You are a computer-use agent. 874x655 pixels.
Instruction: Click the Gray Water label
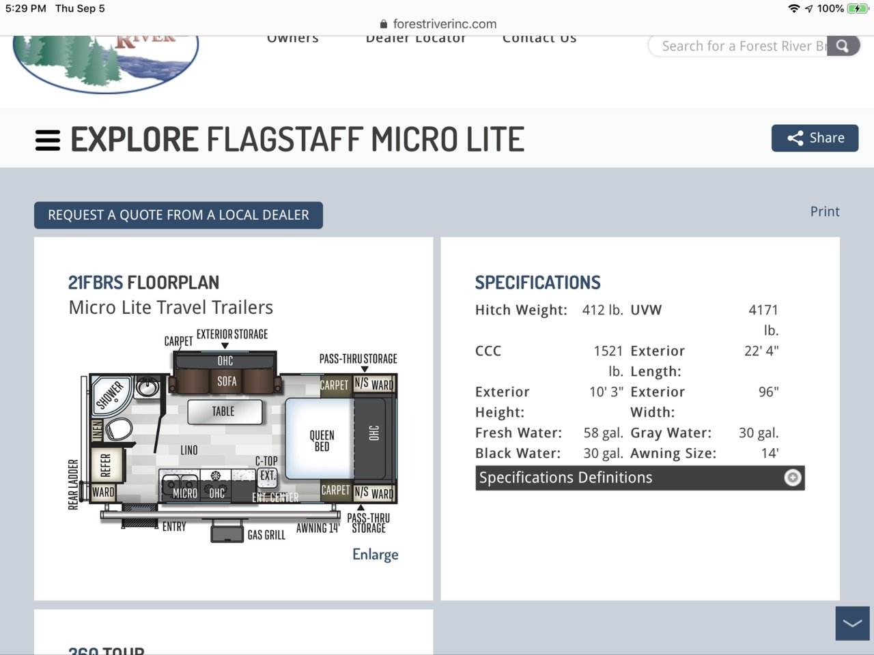click(671, 433)
